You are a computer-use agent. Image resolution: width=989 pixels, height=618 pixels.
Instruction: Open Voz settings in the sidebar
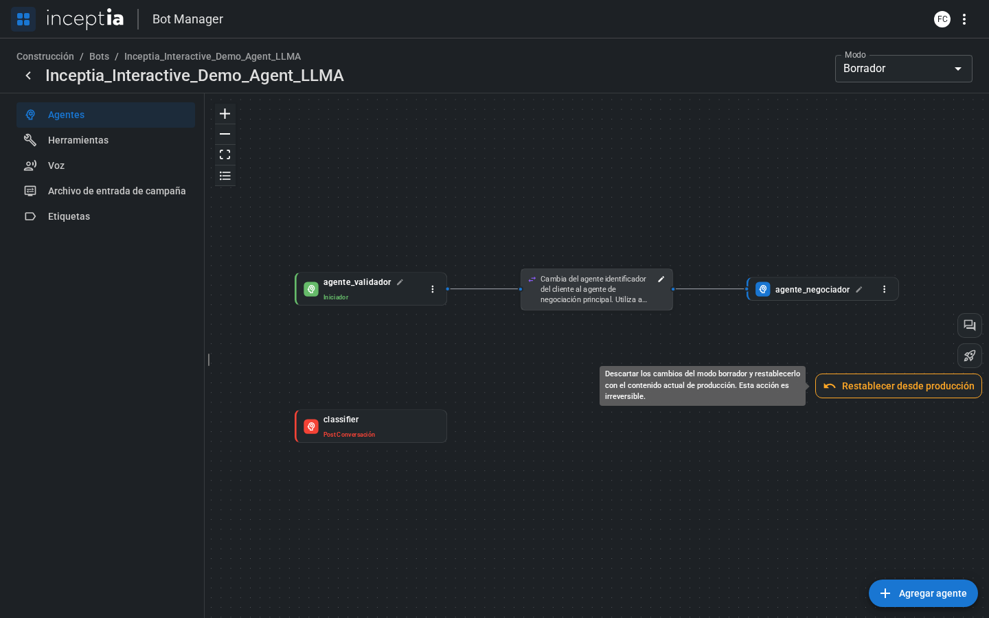(x=106, y=165)
